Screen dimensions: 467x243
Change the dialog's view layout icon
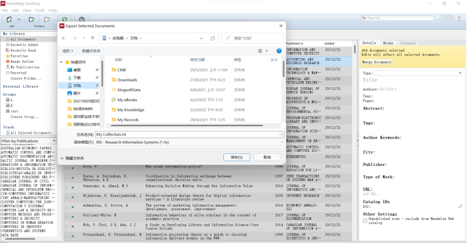click(260, 51)
